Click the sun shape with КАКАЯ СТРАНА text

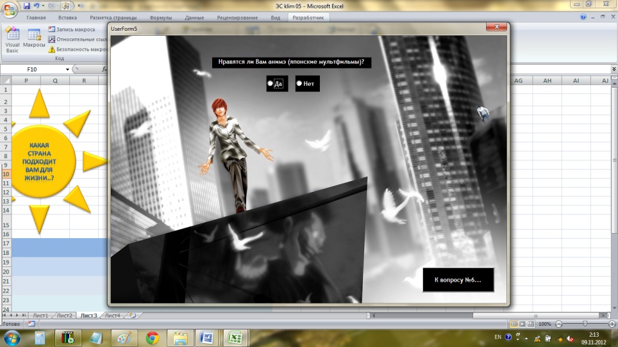point(40,161)
